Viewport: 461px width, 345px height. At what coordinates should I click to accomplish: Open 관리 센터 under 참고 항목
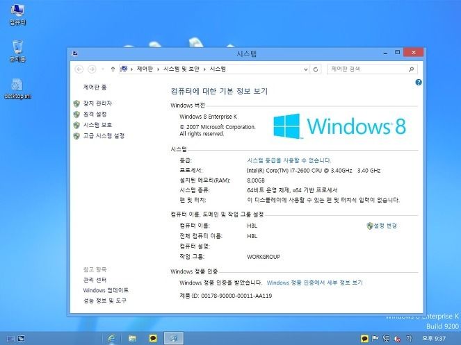95,280
